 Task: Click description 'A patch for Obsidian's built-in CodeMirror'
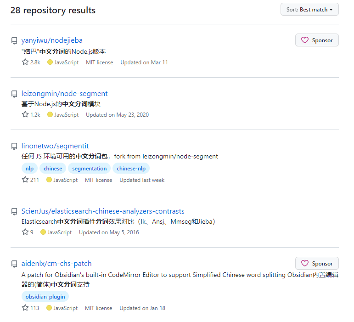(x=180, y=280)
